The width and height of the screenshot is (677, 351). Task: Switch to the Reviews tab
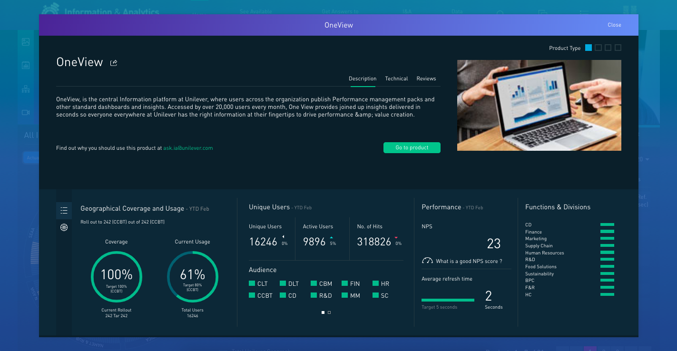[x=426, y=78]
